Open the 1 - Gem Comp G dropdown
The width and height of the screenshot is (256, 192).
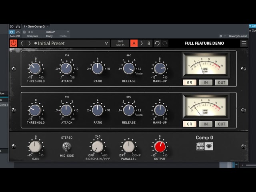(x=36, y=26)
